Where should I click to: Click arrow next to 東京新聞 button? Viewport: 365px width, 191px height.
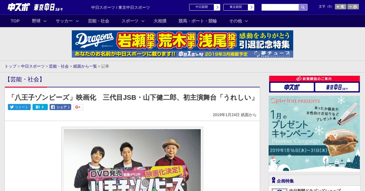click(251, 7)
